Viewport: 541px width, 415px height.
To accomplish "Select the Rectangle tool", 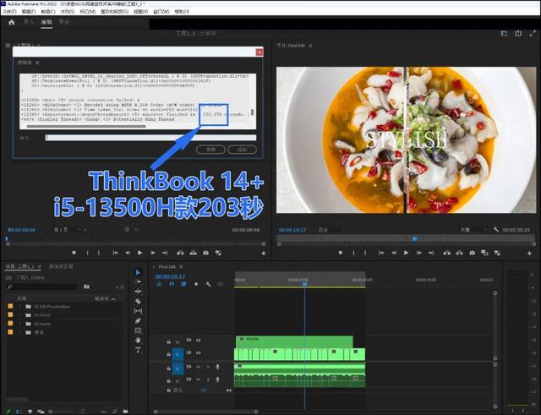I will click(x=138, y=330).
